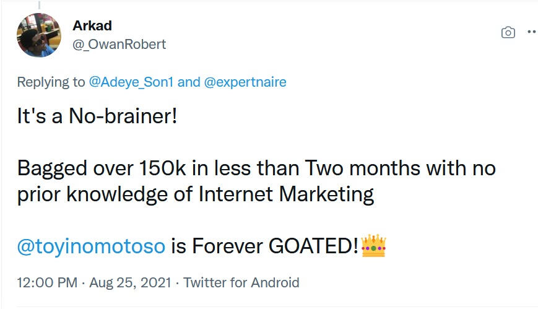The height and width of the screenshot is (309, 538).
Task: Click the thread connector line above avatar
Action: [39, 5]
